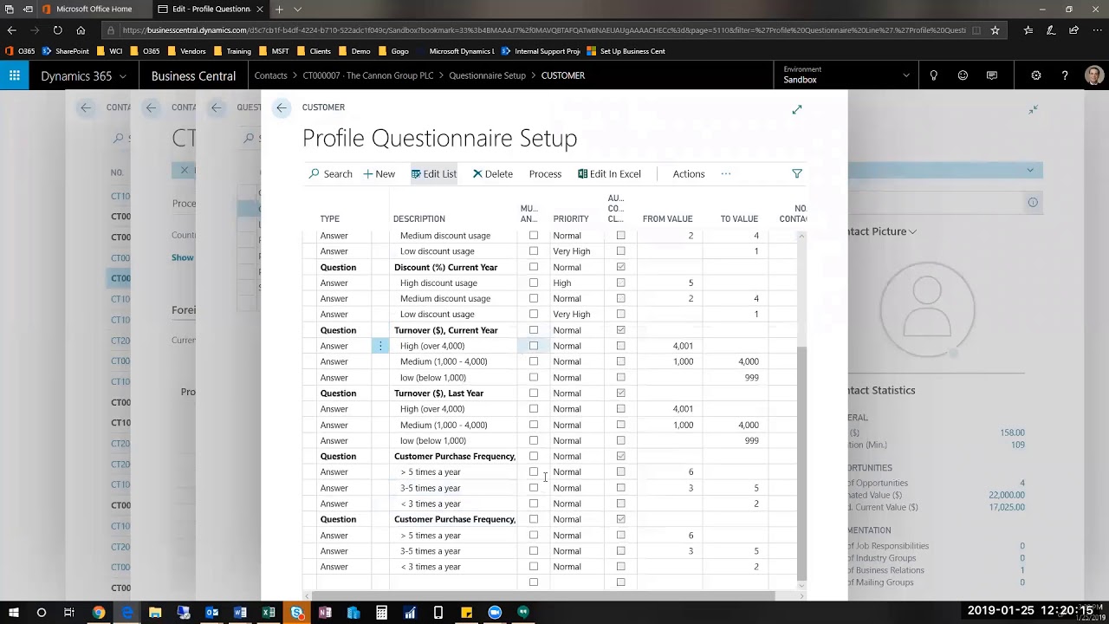1109x624 pixels.
Task: Collapse the background card page with the shrink arrows
Action: pyautogui.click(x=1034, y=109)
